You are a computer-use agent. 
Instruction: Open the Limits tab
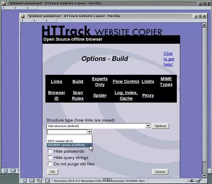point(148,81)
